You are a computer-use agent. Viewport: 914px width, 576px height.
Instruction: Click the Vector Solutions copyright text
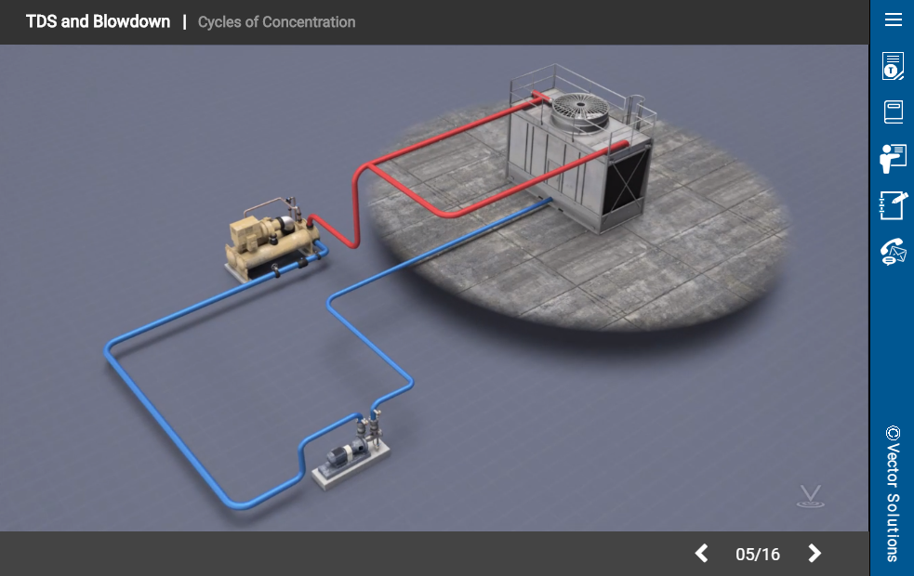click(893, 493)
